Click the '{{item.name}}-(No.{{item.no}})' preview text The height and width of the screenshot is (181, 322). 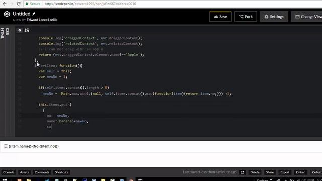click(x=34, y=146)
